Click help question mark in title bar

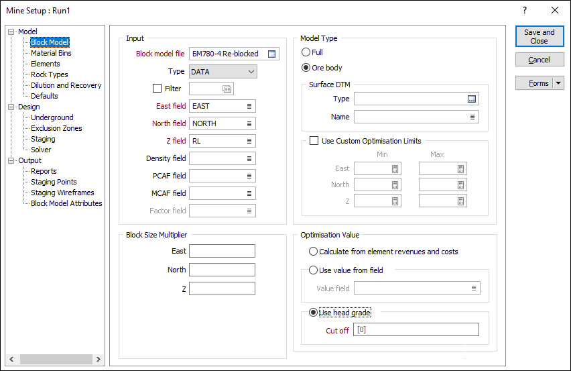click(x=524, y=10)
